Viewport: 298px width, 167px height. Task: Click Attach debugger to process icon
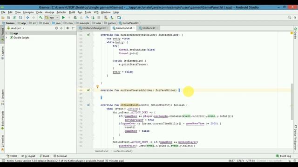pos(93,18)
